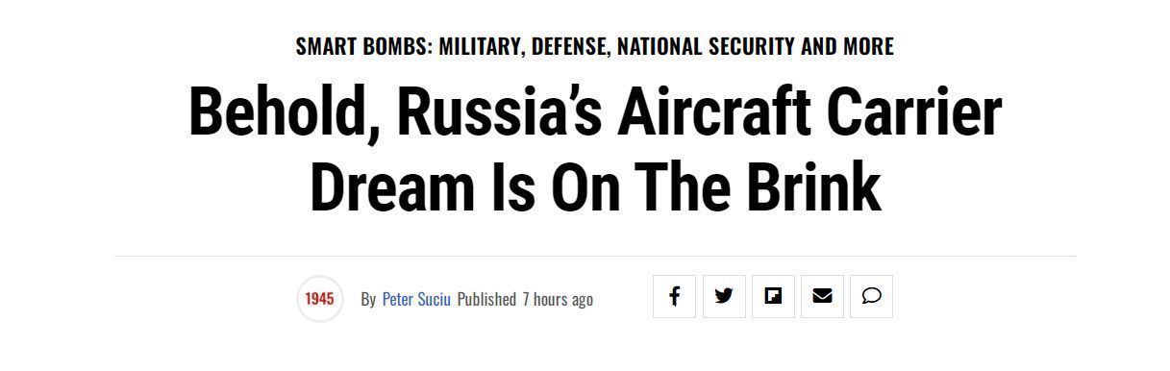This screenshot has height=371, width=1170.
Task: Share the article on Twitter
Action: (x=724, y=296)
